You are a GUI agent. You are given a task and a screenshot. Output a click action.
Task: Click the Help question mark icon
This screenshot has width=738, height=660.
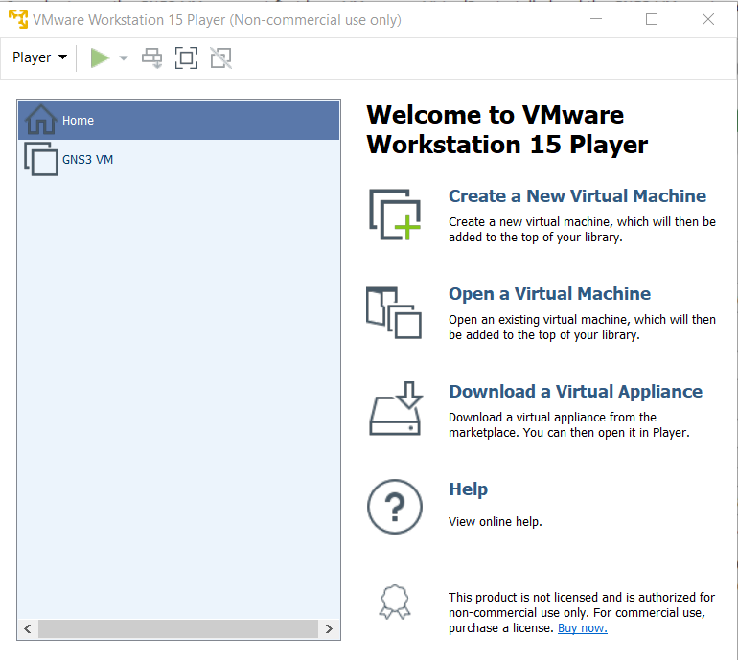pos(395,507)
